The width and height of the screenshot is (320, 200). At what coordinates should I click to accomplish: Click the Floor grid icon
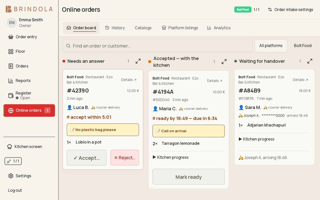point(11,51)
